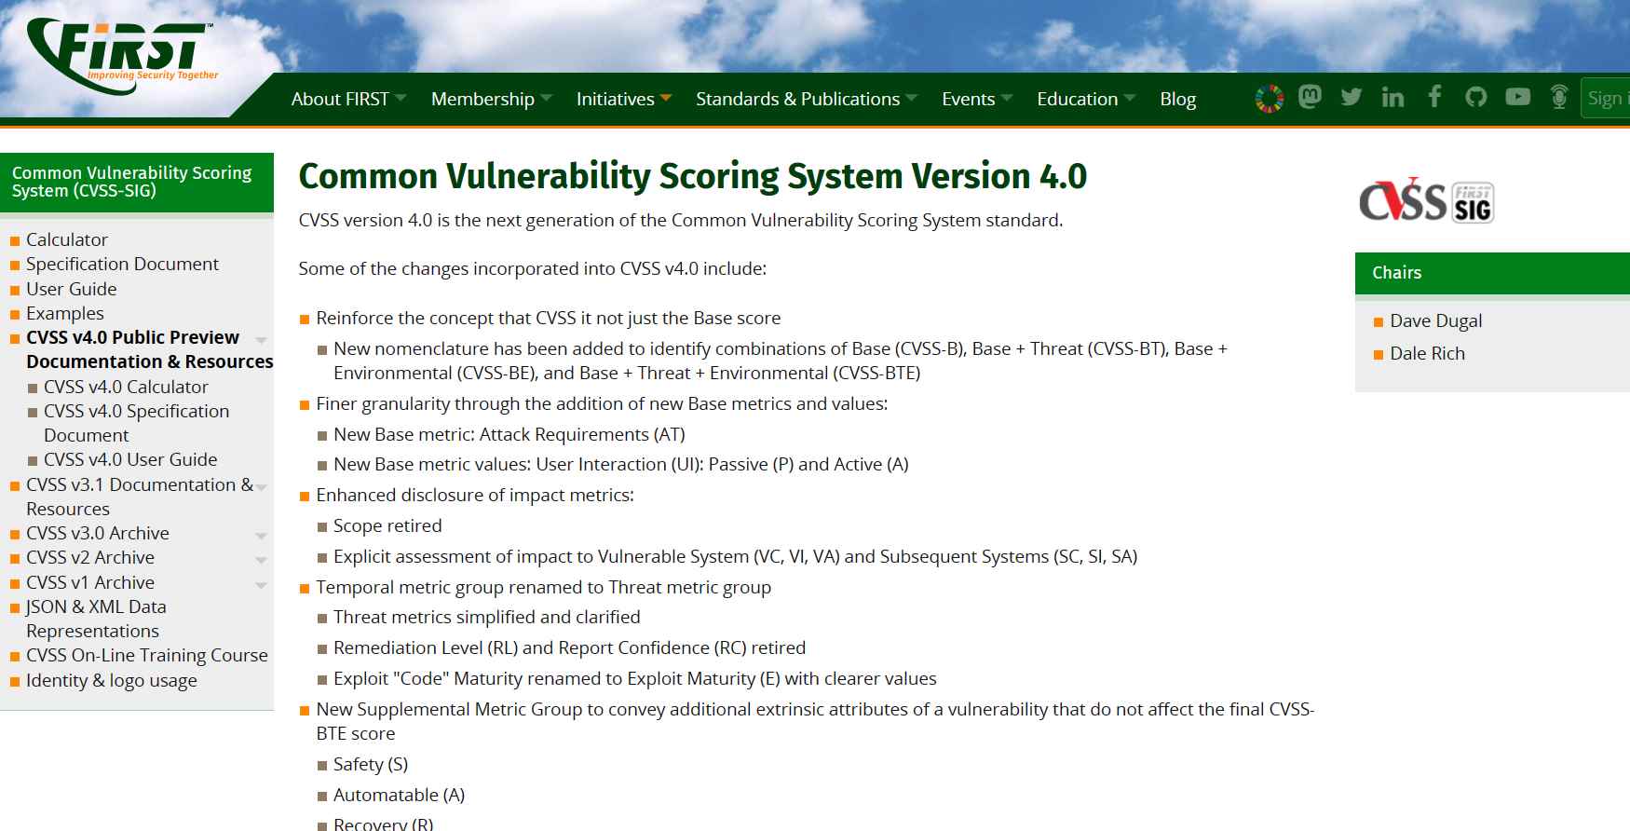Click the Facebook icon
Viewport: 1630px width, 831px height.
coord(1434,97)
